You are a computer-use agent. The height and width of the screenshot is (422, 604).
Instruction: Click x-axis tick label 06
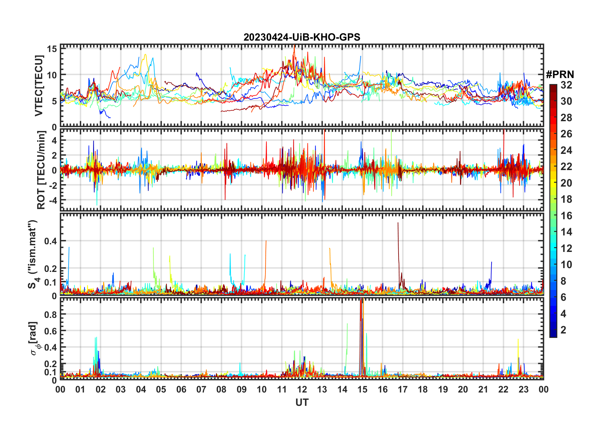pos(181,389)
